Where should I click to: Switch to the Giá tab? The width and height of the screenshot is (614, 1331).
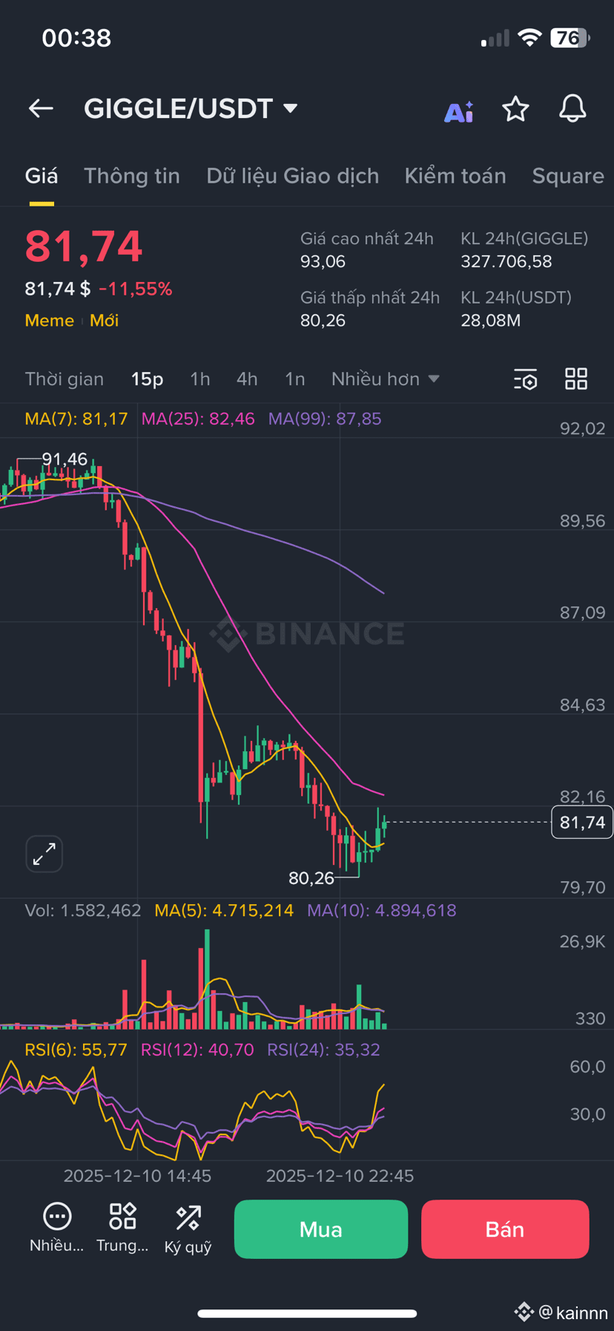click(x=42, y=176)
